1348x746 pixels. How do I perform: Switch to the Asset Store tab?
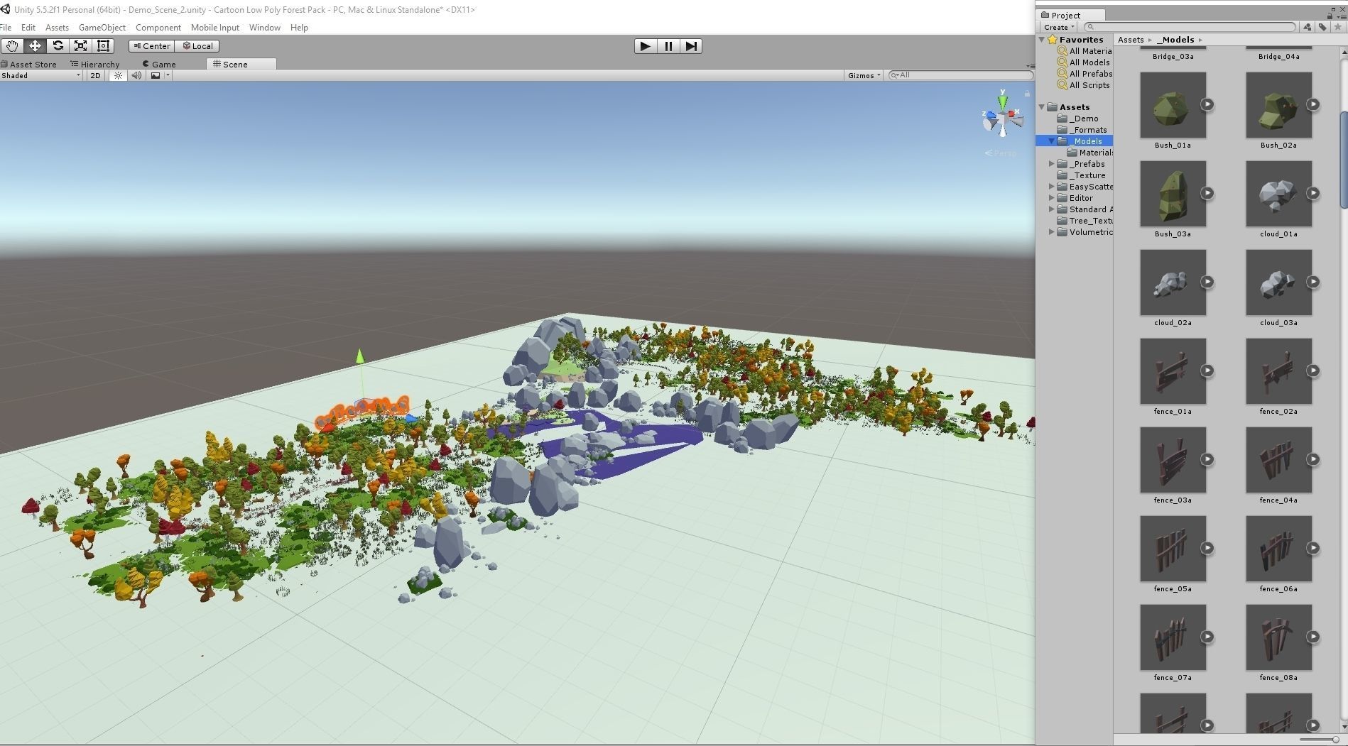pos(30,64)
